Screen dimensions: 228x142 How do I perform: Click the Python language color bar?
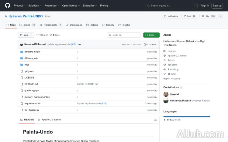pyautogui.click(x=187, y=117)
